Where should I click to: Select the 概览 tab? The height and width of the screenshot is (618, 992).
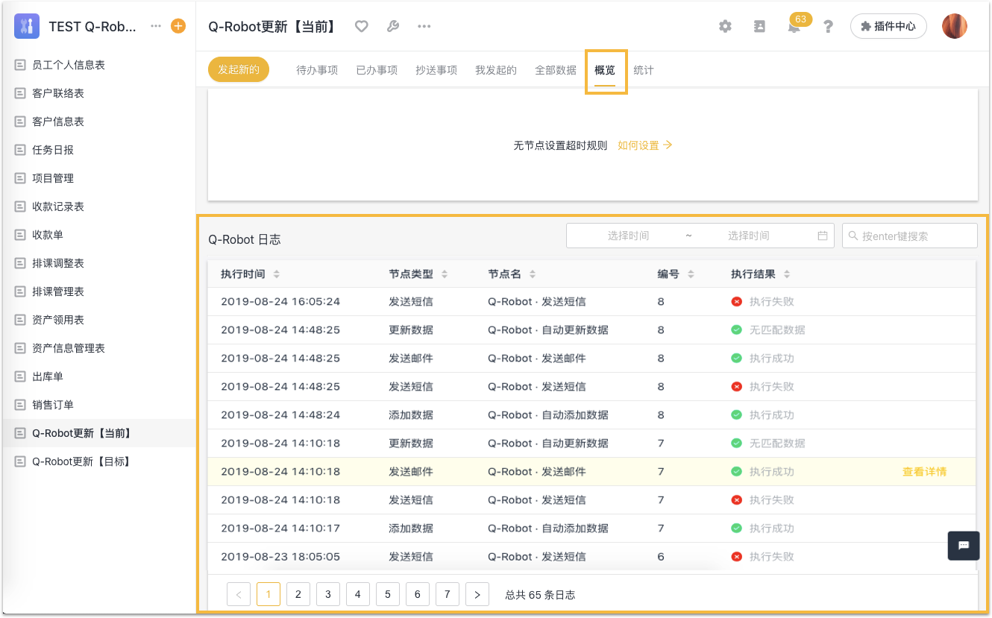point(605,70)
